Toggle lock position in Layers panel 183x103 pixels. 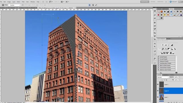[x=165, y=80]
